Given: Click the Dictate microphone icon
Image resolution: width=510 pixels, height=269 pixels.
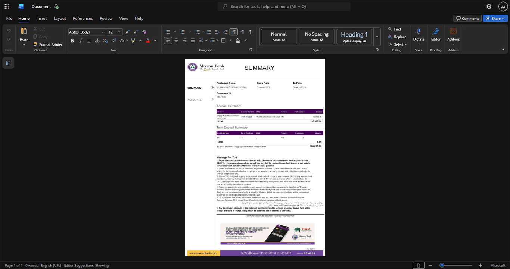Looking at the screenshot, I should tap(419, 31).
